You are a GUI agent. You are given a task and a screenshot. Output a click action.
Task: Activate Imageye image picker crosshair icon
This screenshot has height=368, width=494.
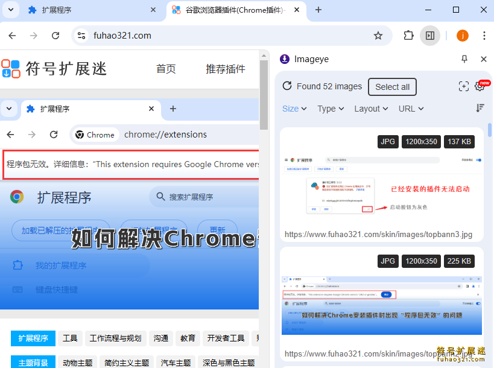coord(464,86)
